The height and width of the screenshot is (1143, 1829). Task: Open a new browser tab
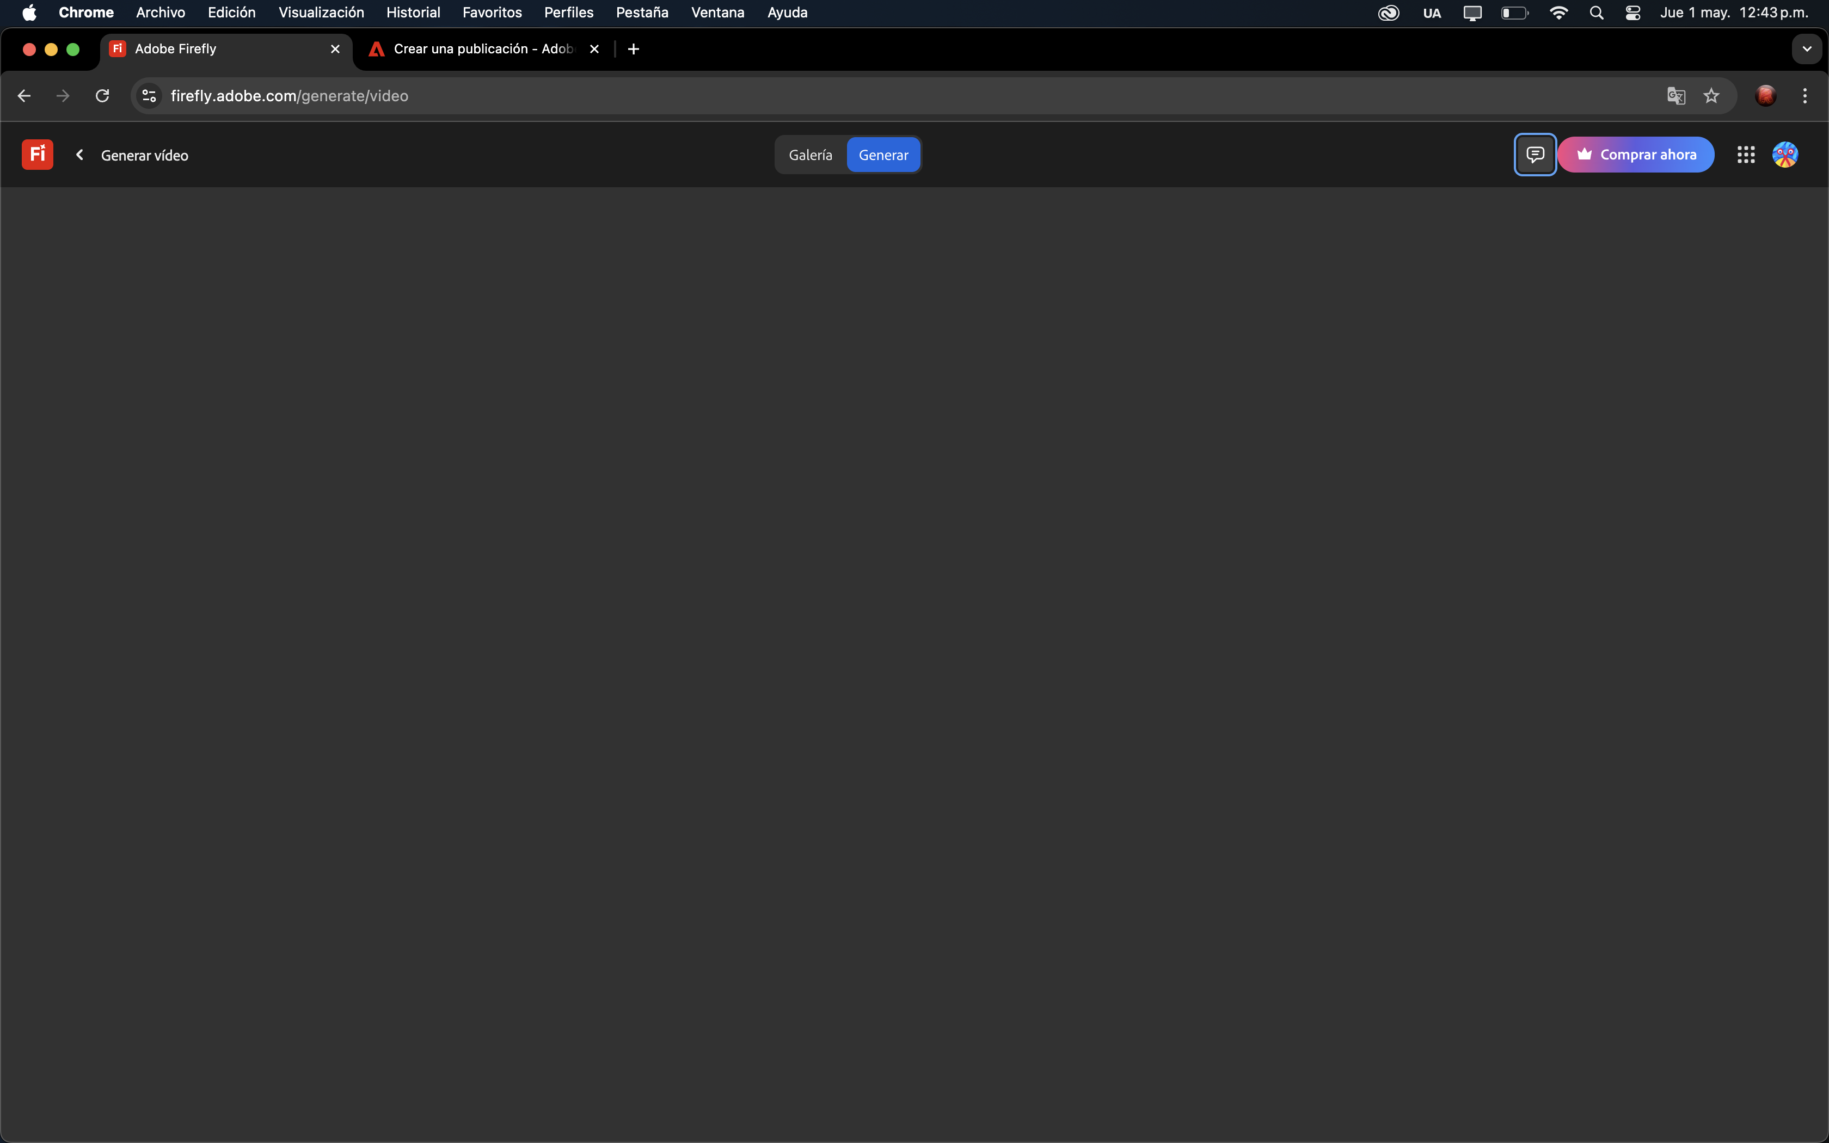pyautogui.click(x=634, y=49)
